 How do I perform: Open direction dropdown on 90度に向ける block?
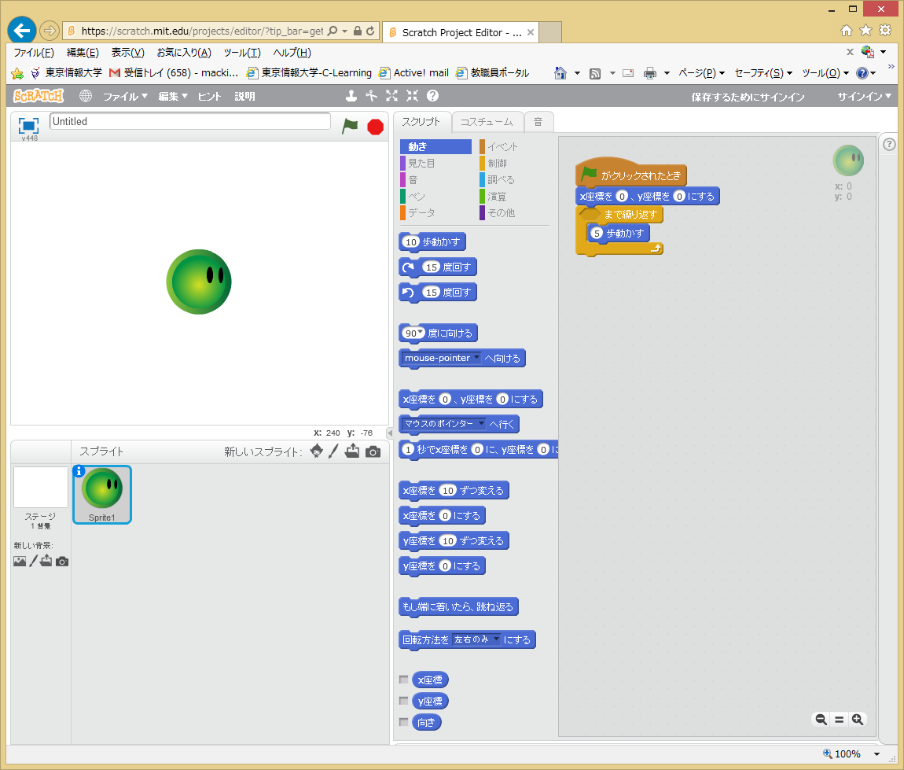click(421, 332)
